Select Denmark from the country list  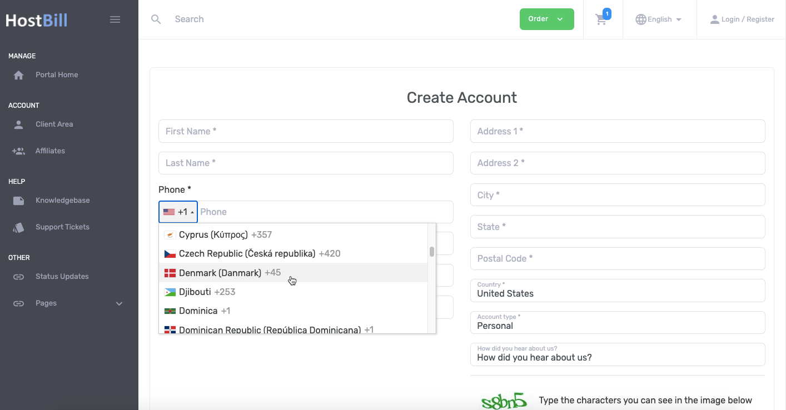click(x=230, y=272)
